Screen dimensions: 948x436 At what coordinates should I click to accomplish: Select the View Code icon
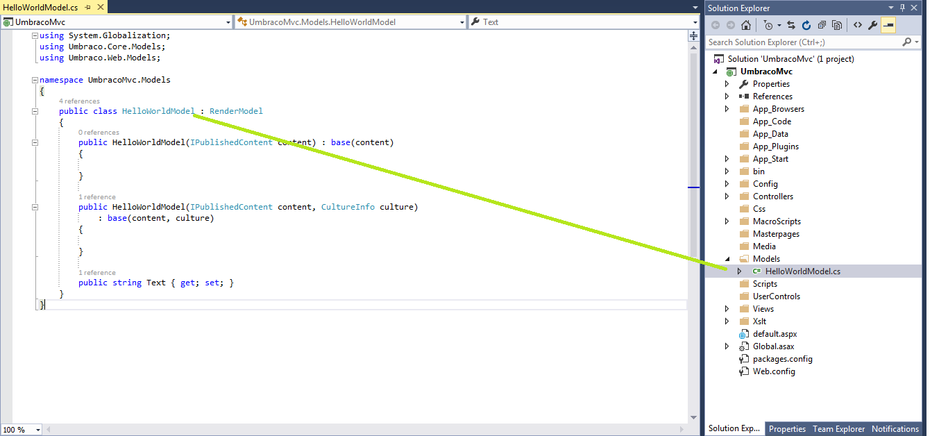point(858,25)
